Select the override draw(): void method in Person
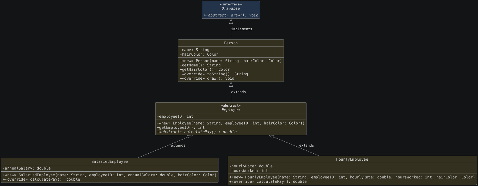The height and width of the screenshot is (186, 478). click(x=207, y=78)
